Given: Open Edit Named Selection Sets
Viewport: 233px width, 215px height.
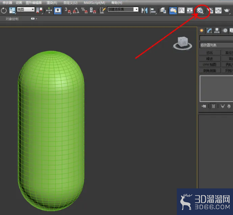Looking at the screenshot, I should [x=103, y=10].
